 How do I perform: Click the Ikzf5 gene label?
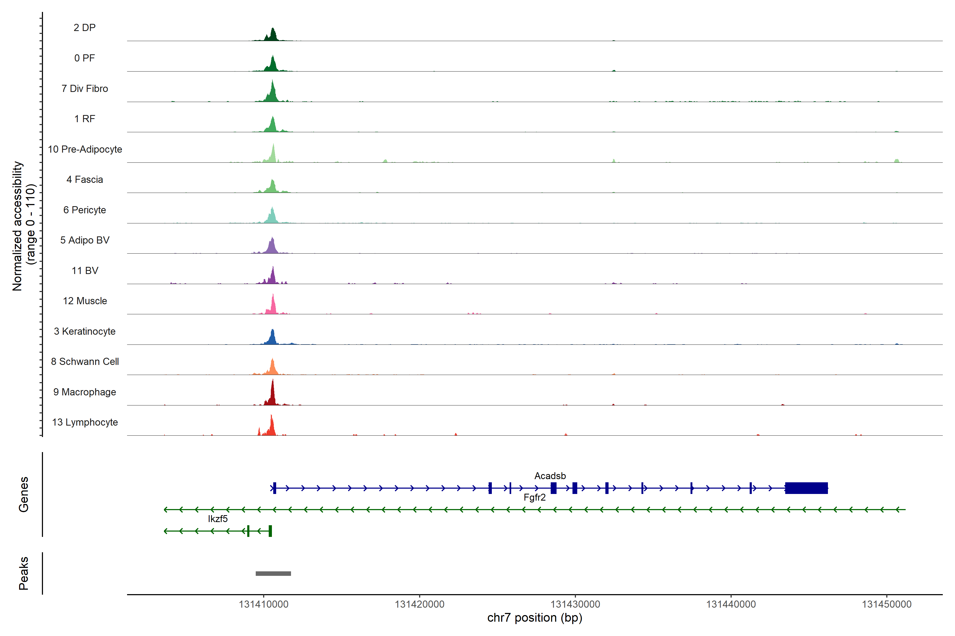(x=218, y=519)
